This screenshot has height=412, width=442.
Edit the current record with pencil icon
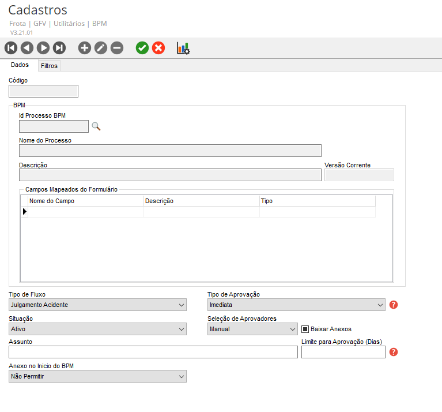(x=101, y=48)
